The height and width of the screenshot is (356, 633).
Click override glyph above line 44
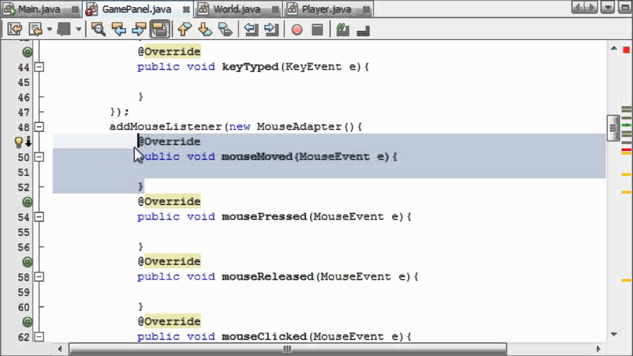pyautogui.click(x=27, y=52)
